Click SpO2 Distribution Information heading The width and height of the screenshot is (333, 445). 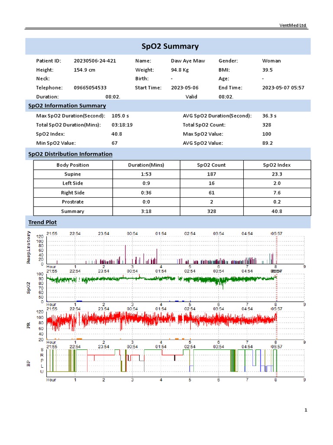[70, 154]
